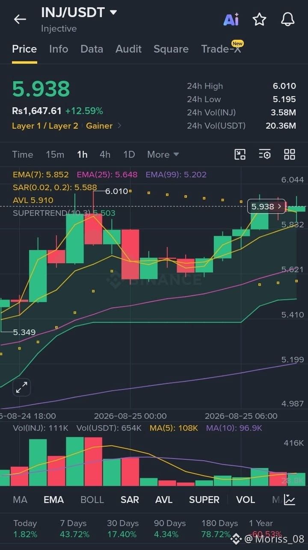Open the AI assistant icon
308x550 pixels.
click(231, 19)
